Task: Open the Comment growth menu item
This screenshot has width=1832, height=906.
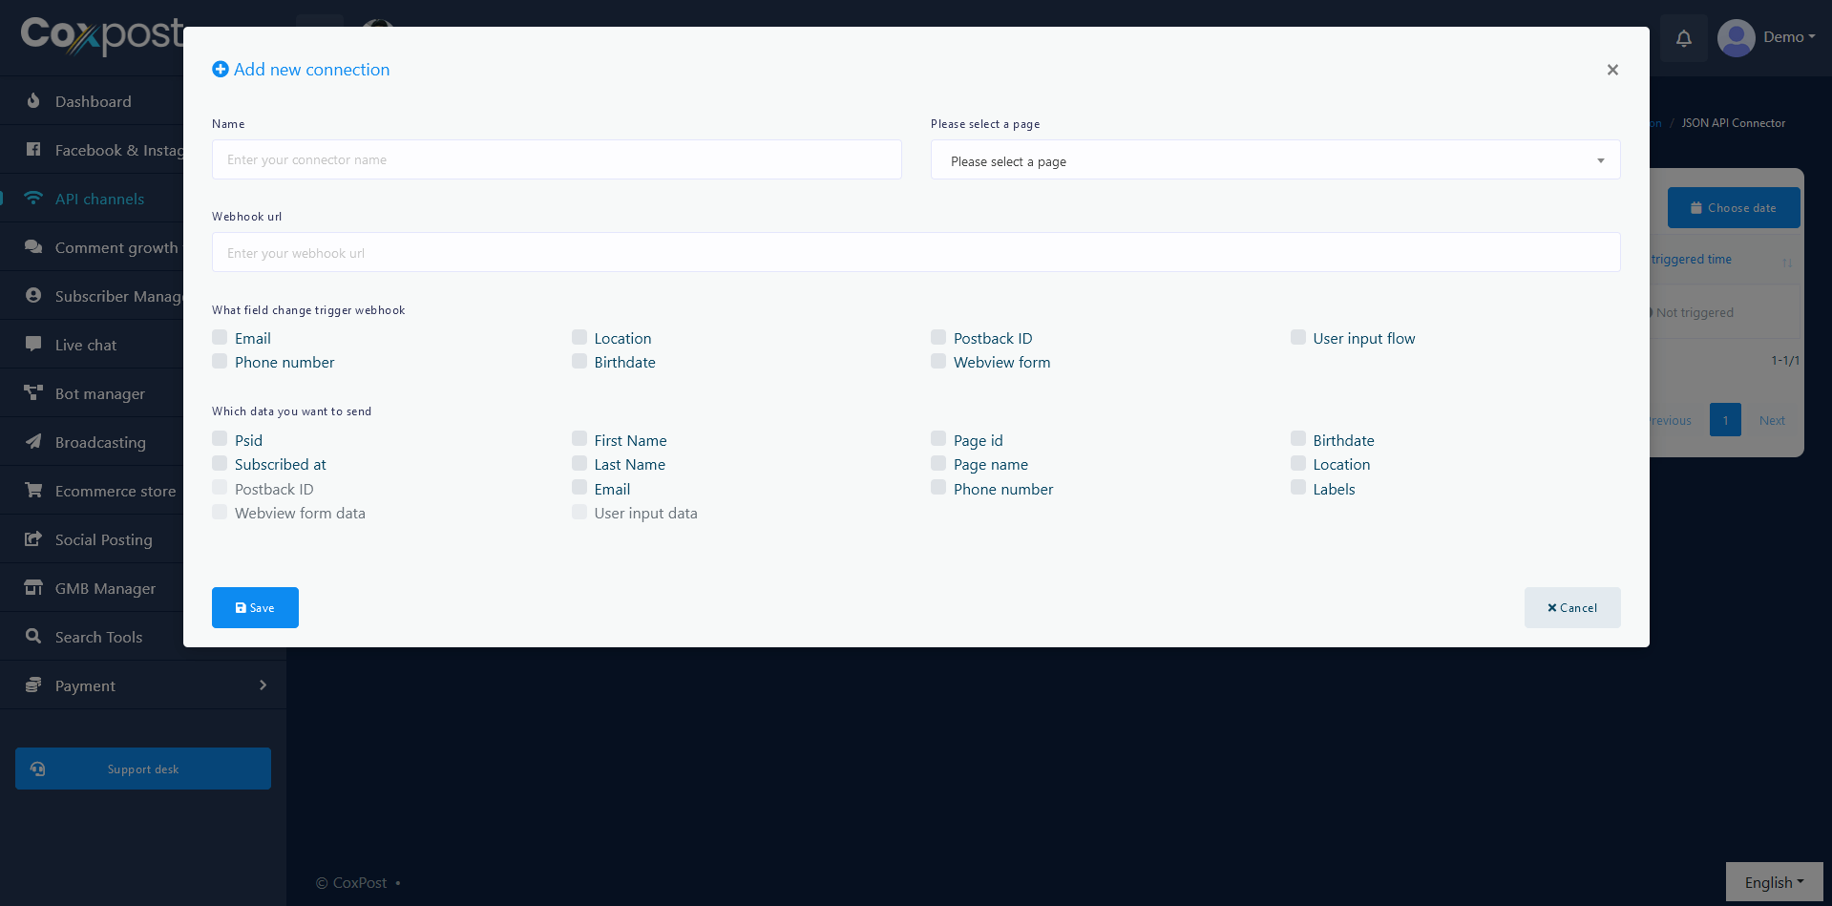Action: pyautogui.click(x=116, y=247)
